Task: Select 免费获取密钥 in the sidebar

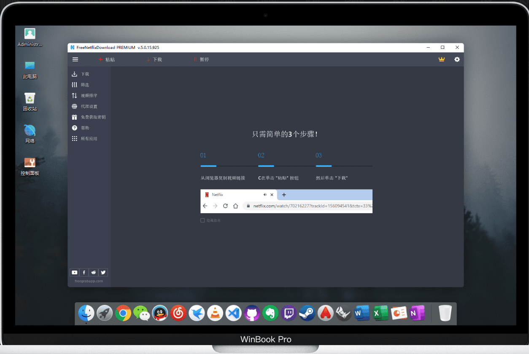Action: (x=89, y=117)
